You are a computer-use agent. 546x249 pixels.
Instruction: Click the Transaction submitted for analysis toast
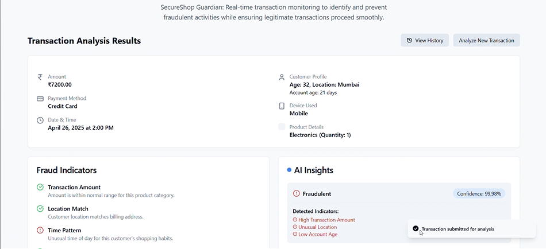tap(457, 229)
